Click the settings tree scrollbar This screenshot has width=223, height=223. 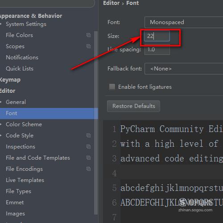96,123
